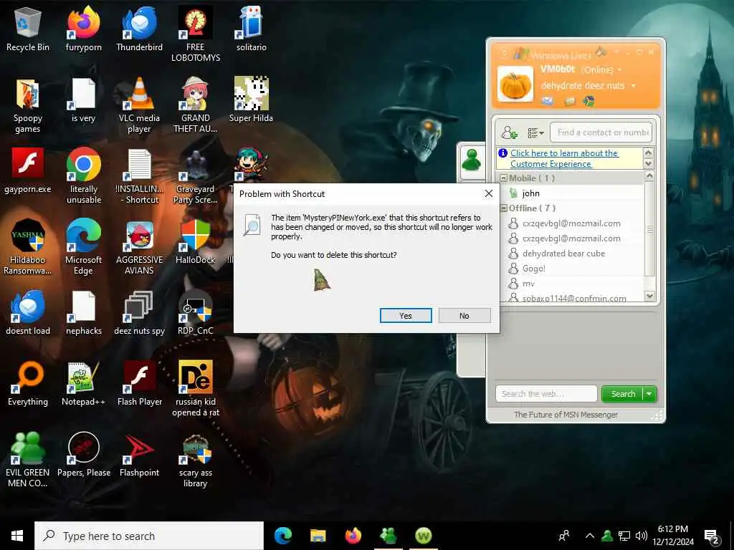
Task: Click the green Search button
Action: coord(623,394)
